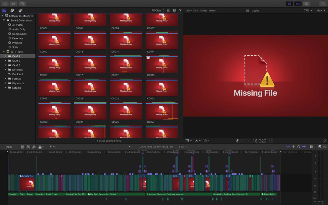Viewport: 328px width, 205px height.
Task: Open the viewer View menu
Action: (320, 11)
